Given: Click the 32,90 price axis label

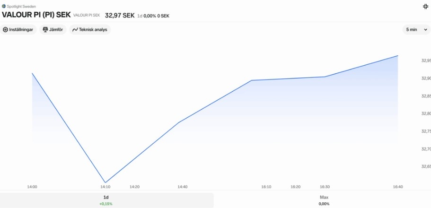Looking at the screenshot, I should coord(426,78).
